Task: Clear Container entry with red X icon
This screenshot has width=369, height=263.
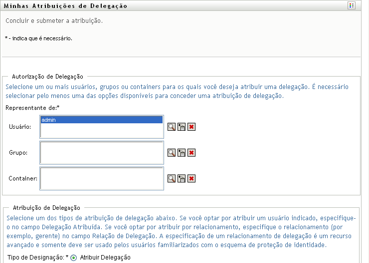Action: (191, 178)
